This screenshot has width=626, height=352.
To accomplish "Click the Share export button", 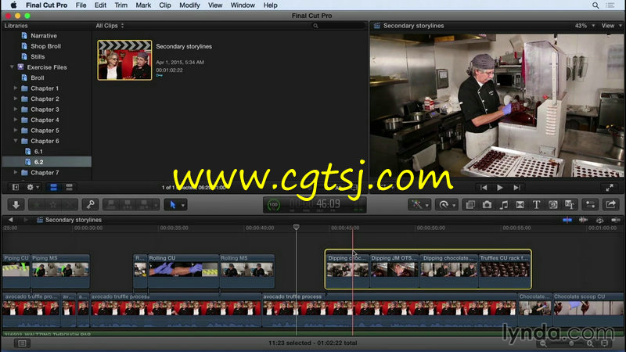I will [x=610, y=205].
